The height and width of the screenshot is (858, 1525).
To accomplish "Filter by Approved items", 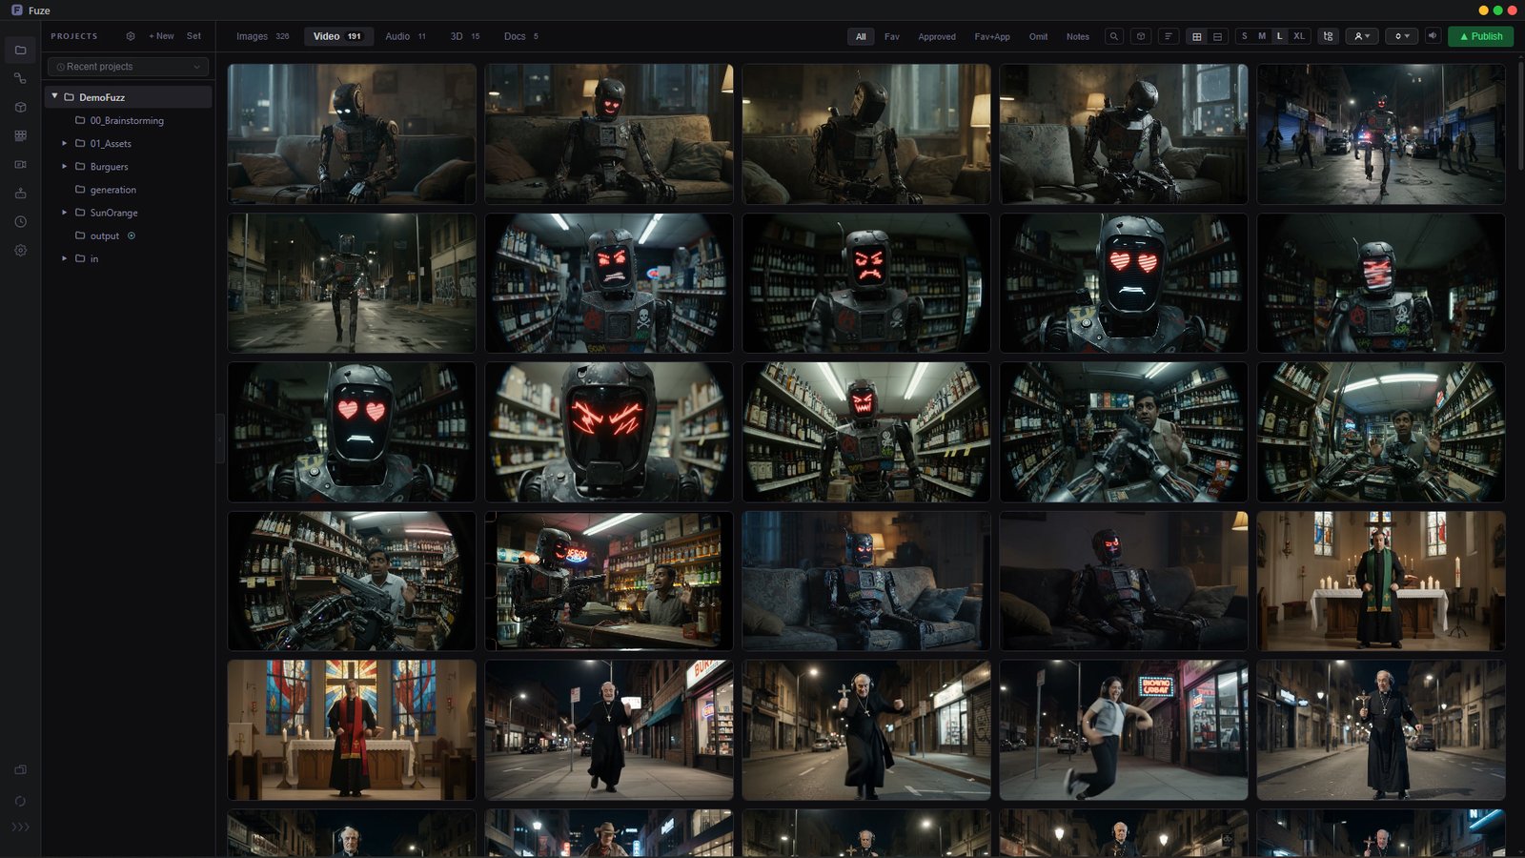I will coord(937,36).
